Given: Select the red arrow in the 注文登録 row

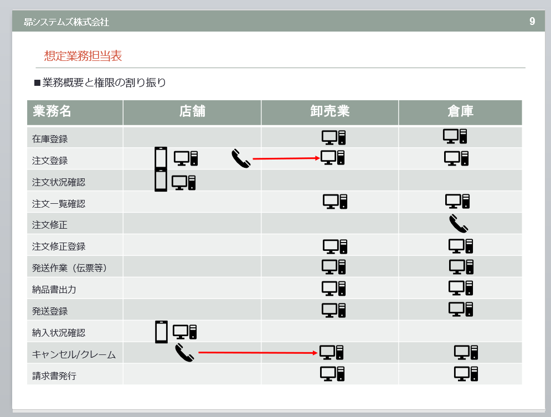Looking at the screenshot, I should (286, 159).
